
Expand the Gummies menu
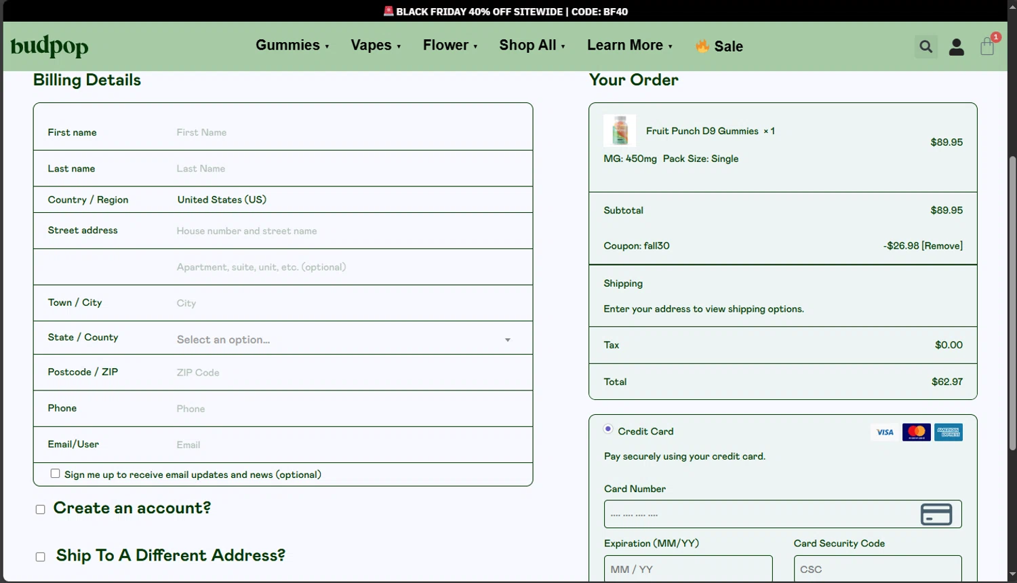(292, 45)
